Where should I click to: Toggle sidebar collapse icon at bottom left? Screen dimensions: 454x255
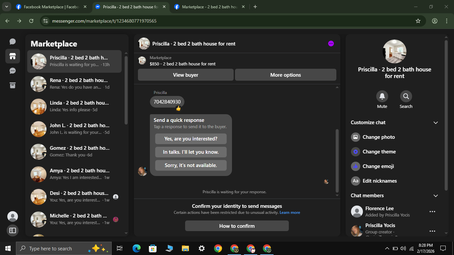pyautogui.click(x=13, y=230)
